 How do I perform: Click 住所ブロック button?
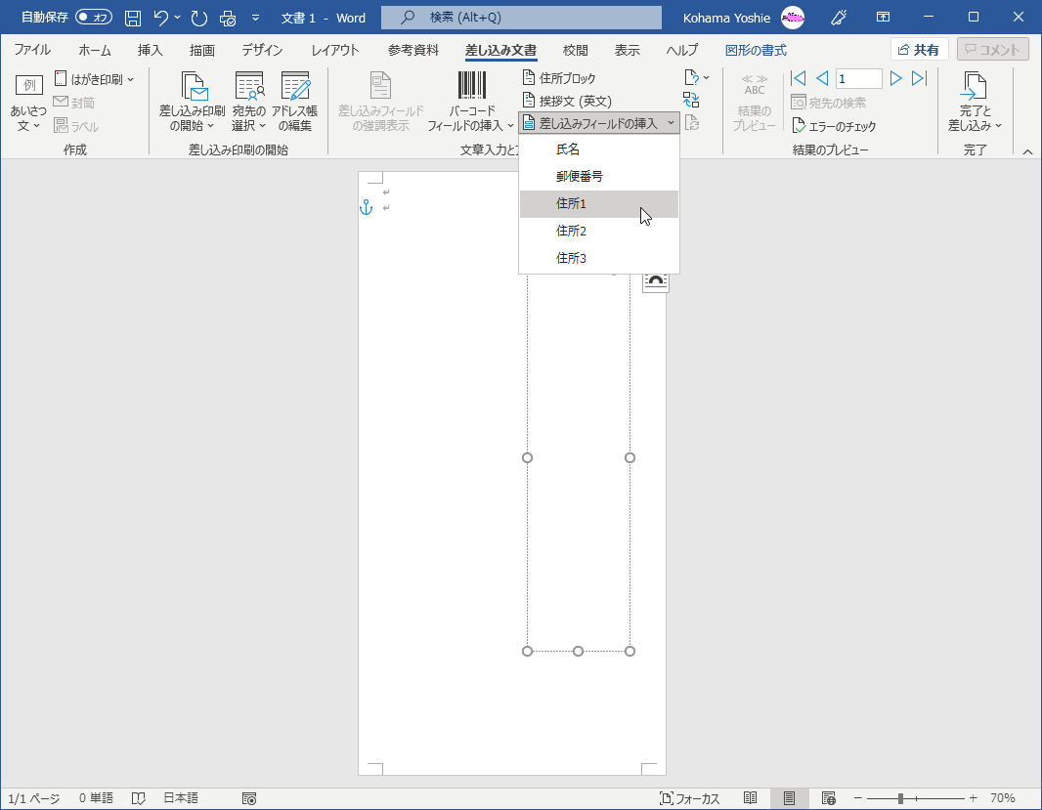(559, 78)
